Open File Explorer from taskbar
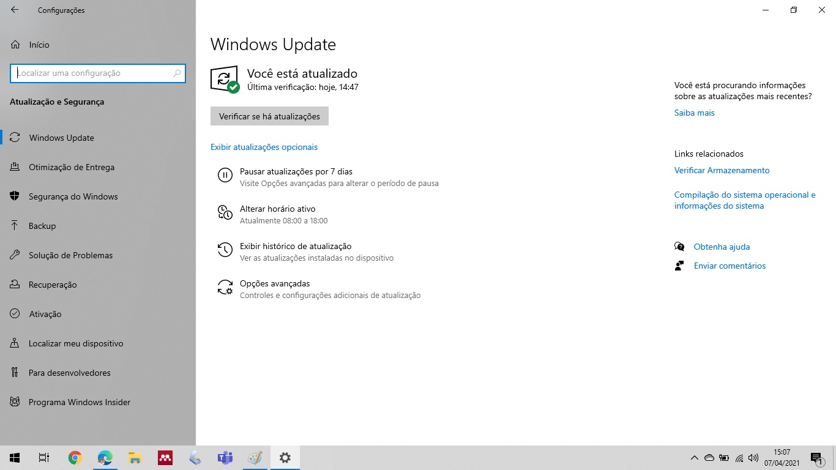The height and width of the screenshot is (470, 836). click(135, 458)
